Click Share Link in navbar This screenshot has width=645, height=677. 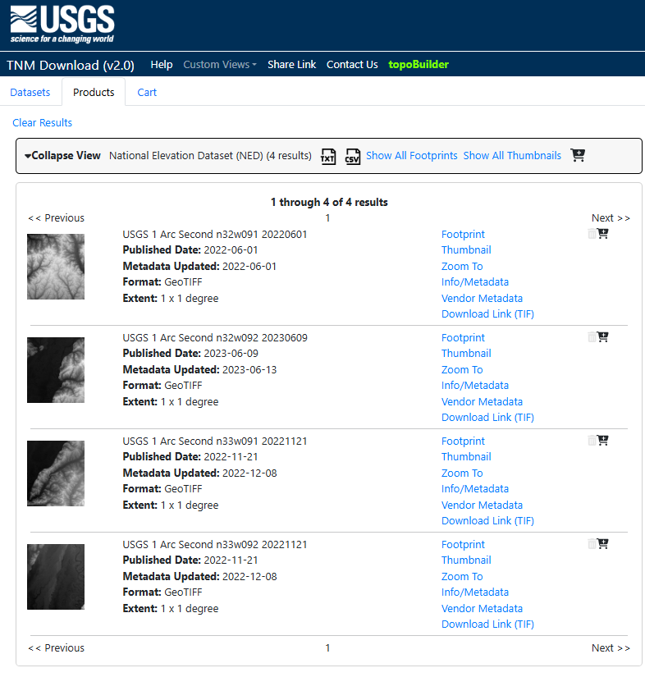[292, 65]
